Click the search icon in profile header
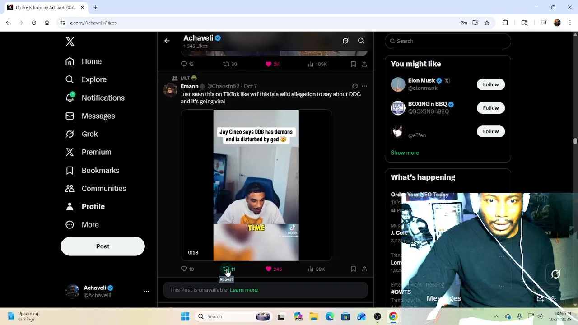 (x=361, y=41)
